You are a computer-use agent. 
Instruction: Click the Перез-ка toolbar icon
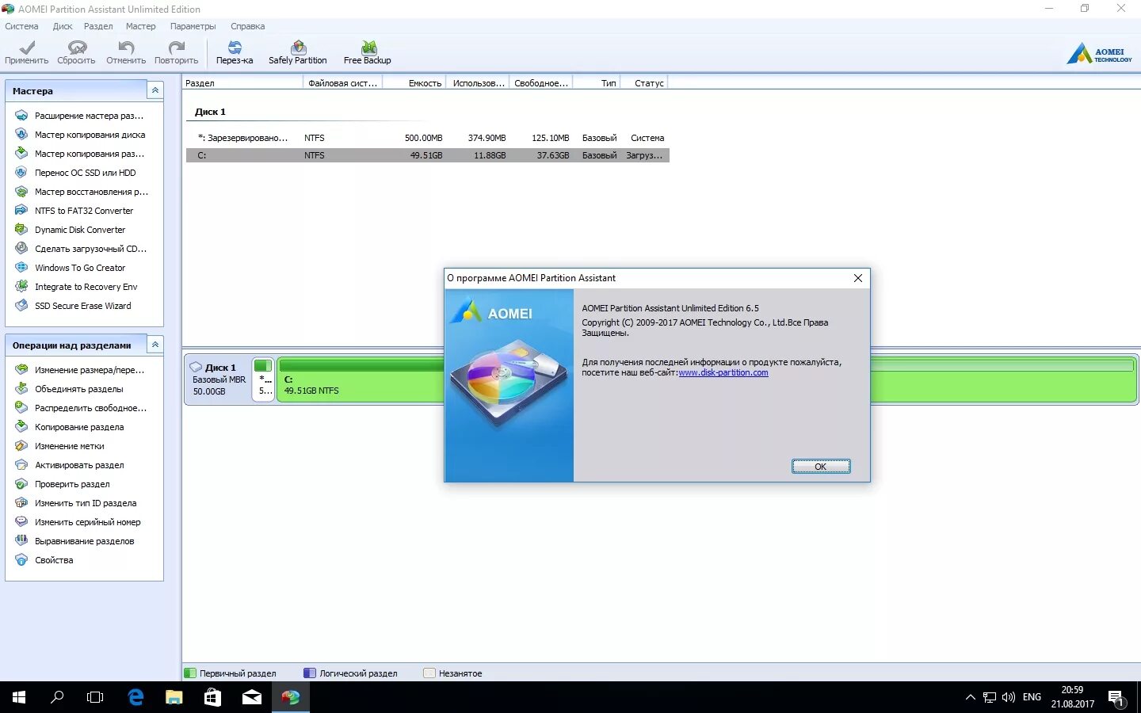[235, 52]
